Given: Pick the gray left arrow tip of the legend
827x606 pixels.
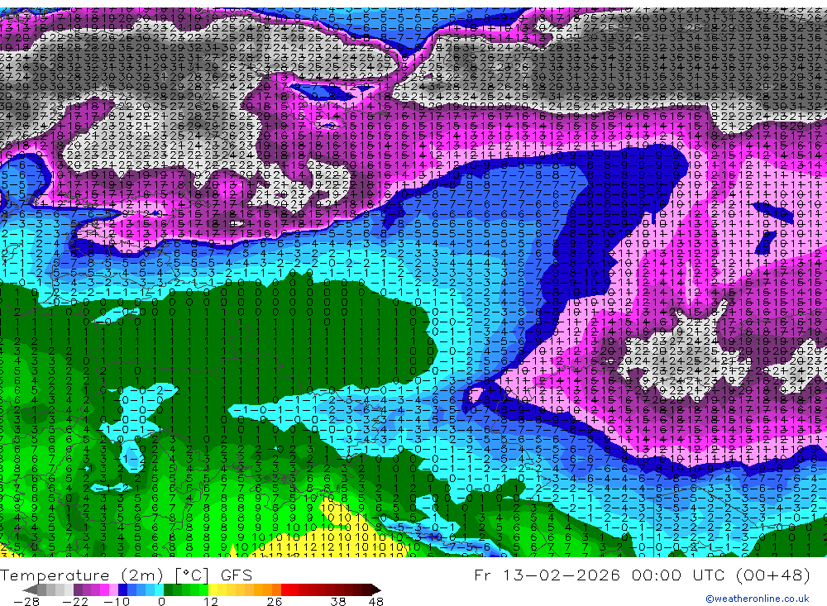Looking at the screenshot, I should [x=30, y=590].
